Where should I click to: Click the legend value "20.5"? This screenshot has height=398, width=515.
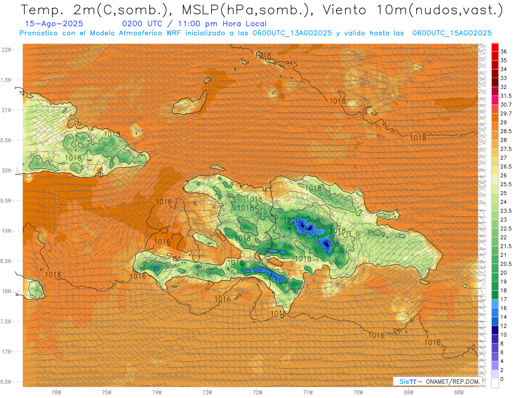pyautogui.click(x=506, y=264)
